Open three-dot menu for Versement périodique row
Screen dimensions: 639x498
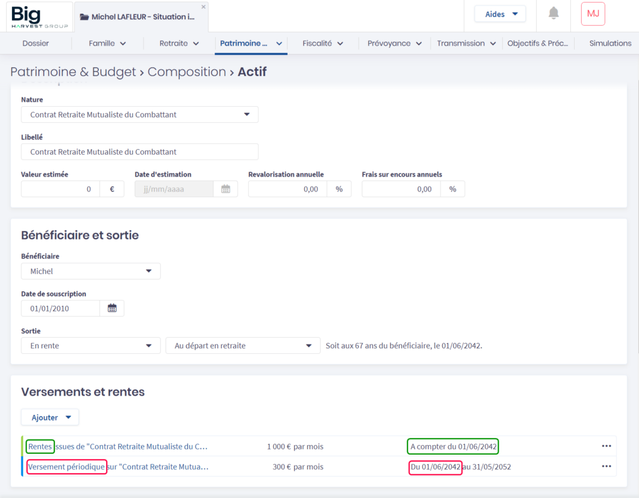606,466
